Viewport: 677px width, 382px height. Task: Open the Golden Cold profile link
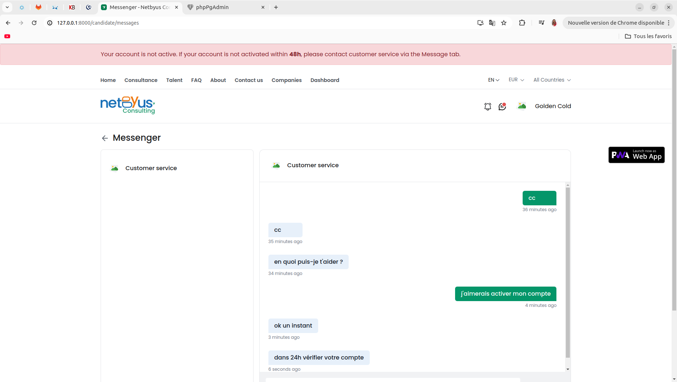click(553, 106)
